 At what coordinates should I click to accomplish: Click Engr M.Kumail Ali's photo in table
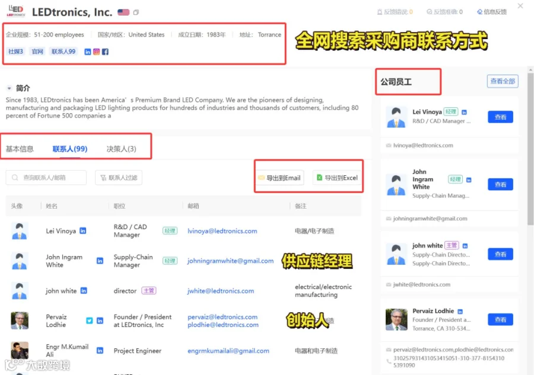click(20, 350)
